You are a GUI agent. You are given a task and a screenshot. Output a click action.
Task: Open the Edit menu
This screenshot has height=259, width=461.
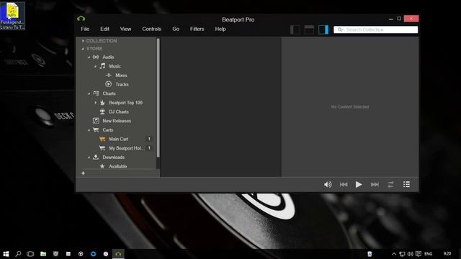coord(104,29)
